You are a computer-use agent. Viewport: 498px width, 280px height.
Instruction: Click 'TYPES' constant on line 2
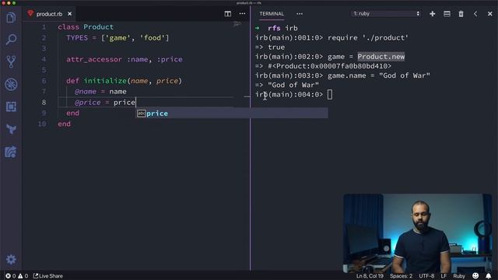tap(77, 38)
